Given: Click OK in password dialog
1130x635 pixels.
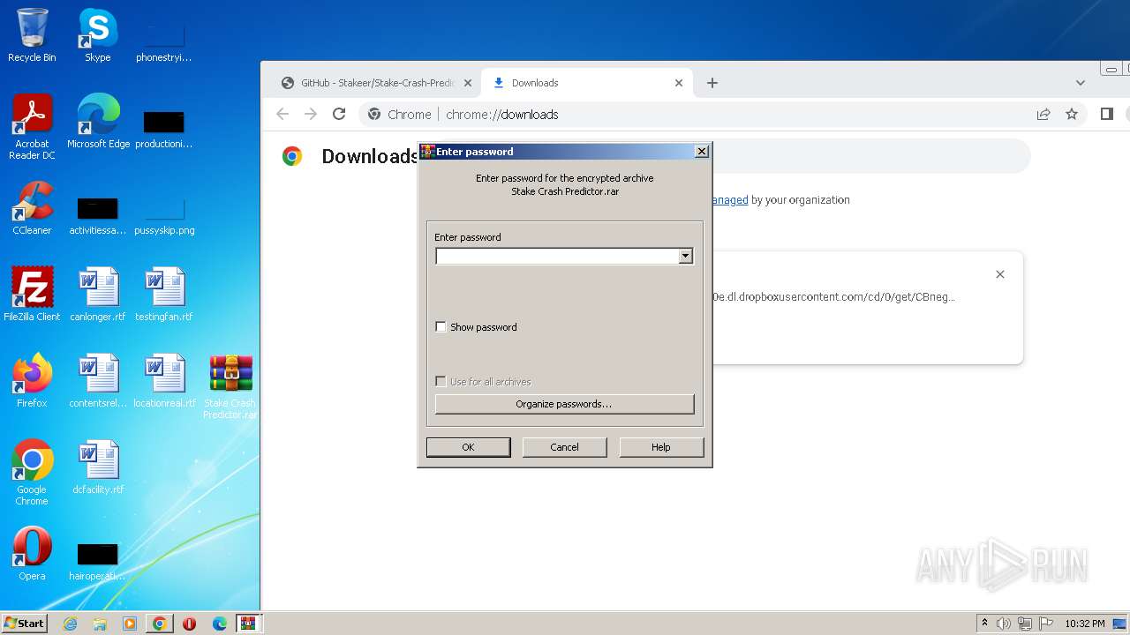Looking at the screenshot, I should 468,447.
